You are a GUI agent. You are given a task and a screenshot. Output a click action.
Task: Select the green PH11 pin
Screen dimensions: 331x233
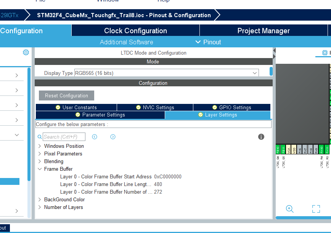pos(327,149)
